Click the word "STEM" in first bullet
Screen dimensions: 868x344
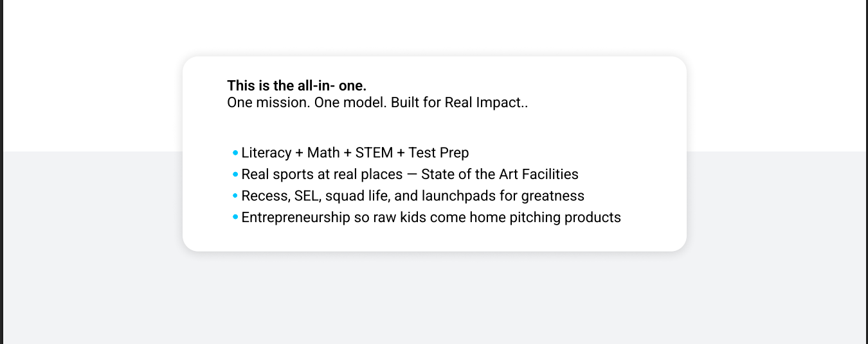coord(374,153)
